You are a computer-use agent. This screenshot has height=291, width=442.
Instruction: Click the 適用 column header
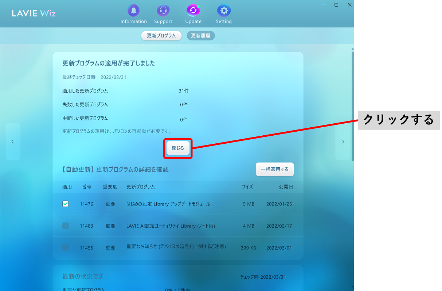[x=67, y=187]
